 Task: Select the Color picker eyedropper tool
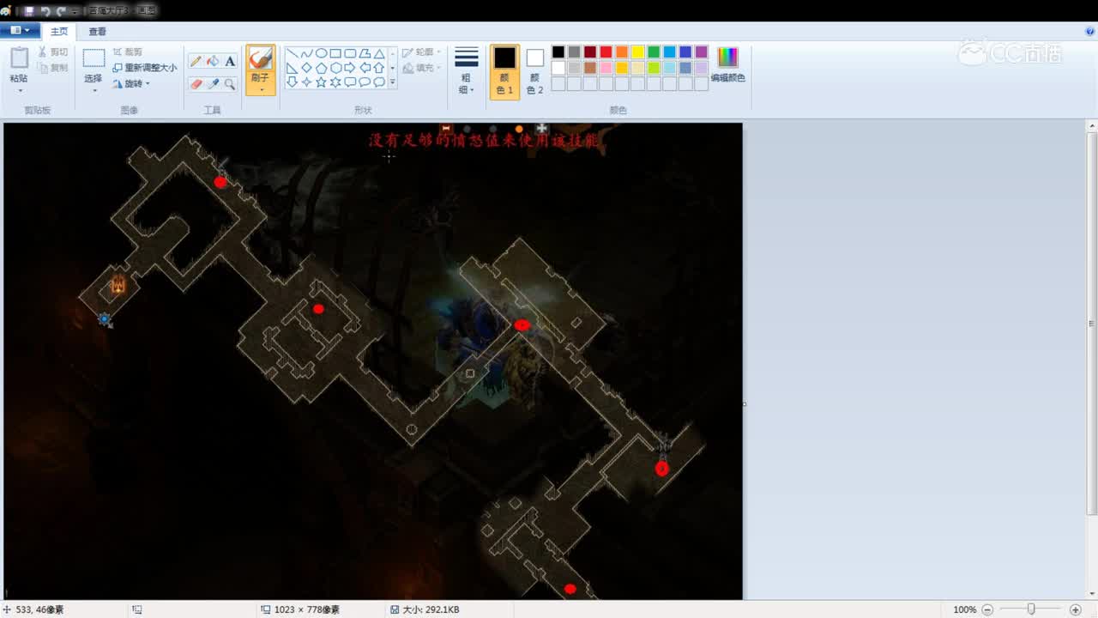click(x=213, y=84)
